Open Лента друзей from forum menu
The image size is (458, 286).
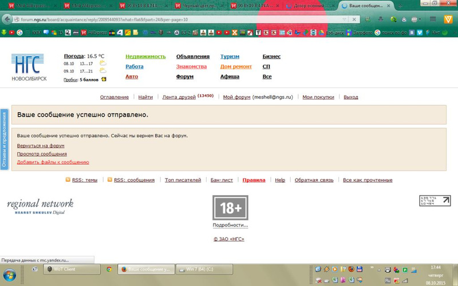tap(179, 97)
